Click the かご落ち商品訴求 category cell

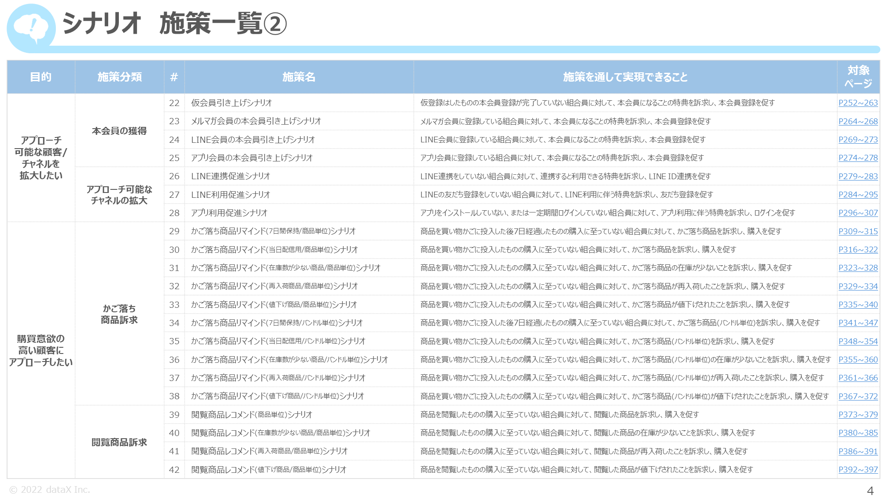pos(119,314)
